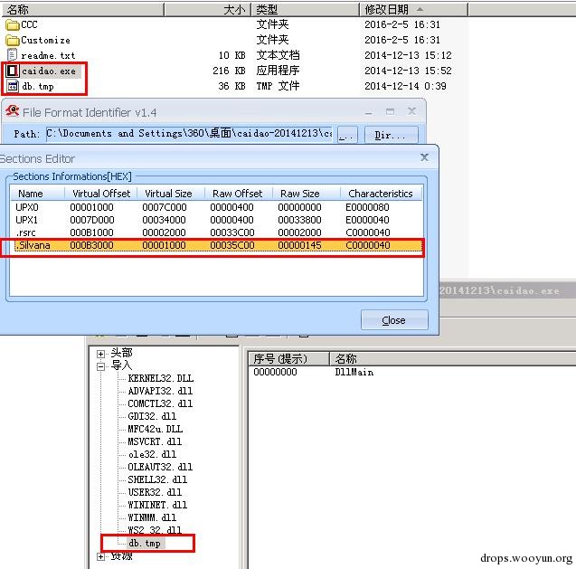Click the readme.txt document icon

(x=13, y=55)
